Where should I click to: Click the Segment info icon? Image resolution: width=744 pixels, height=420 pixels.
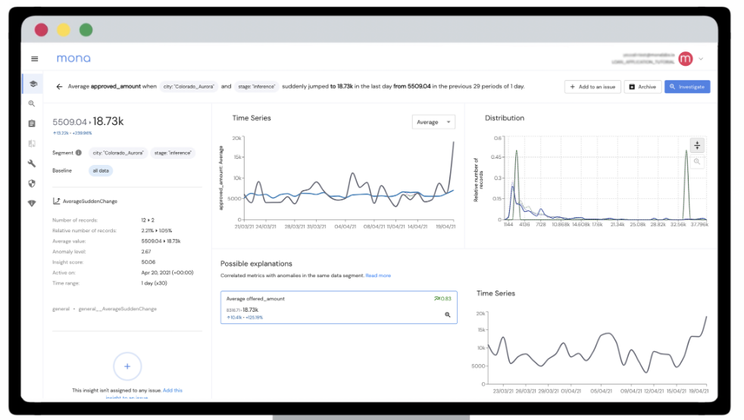coord(79,153)
